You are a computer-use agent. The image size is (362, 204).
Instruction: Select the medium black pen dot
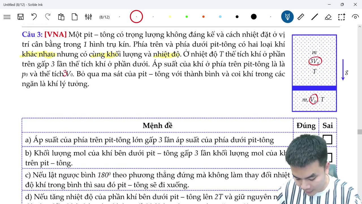point(237,17)
